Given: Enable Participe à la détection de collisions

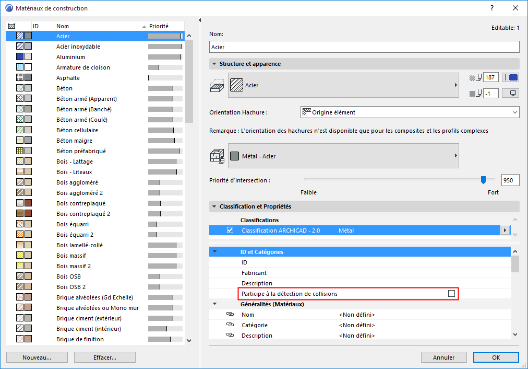Looking at the screenshot, I should click(451, 293).
